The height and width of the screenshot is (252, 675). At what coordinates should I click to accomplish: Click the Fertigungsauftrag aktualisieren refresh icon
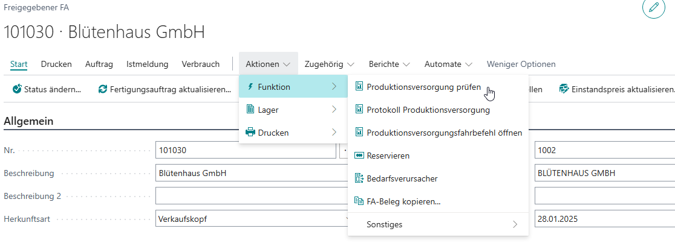[103, 89]
